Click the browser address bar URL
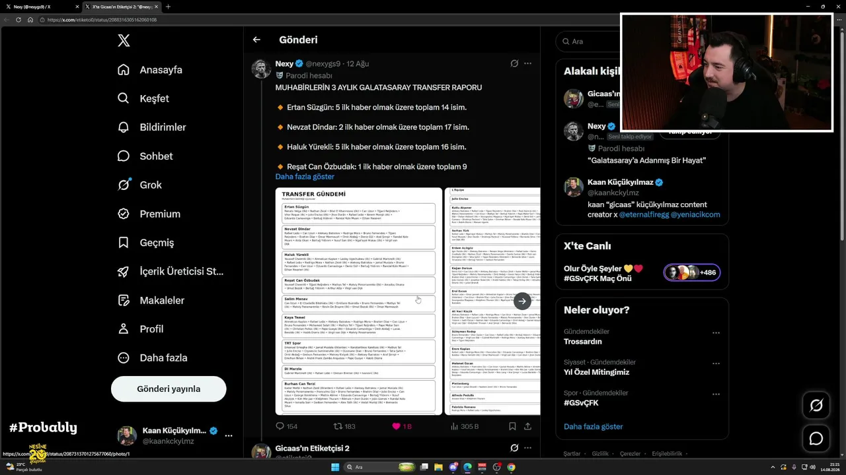This screenshot has width=846, height=475. pos(102,20)
